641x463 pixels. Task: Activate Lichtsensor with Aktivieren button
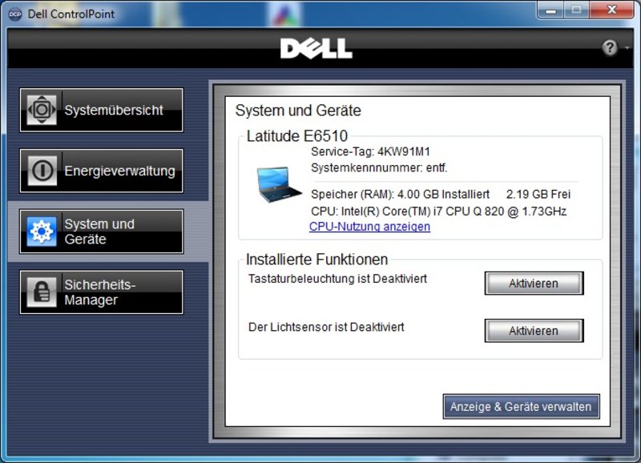pyautogui.click(x=534, y=331)
